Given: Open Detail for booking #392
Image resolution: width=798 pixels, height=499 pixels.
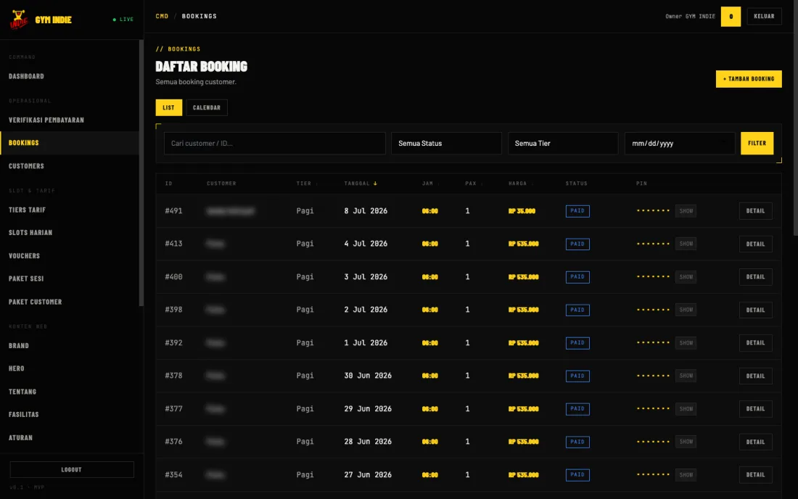Looking at the screenshot, I should [755, 343].
